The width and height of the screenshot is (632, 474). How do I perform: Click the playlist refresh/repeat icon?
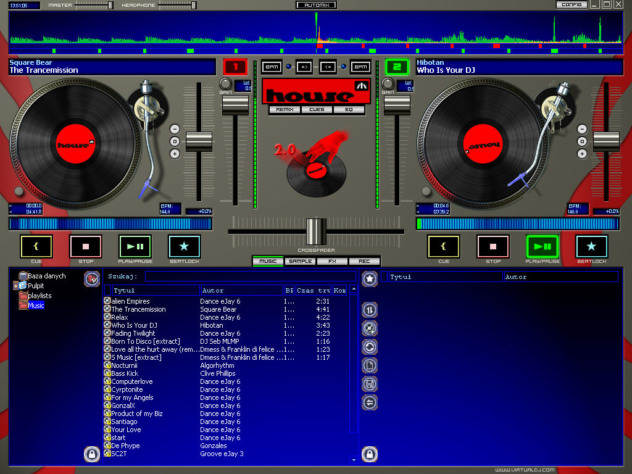click(370, 347)
